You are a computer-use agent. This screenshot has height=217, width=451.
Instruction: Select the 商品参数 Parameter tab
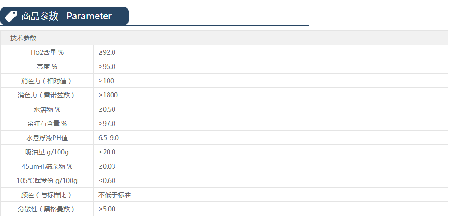pos(66,16)
